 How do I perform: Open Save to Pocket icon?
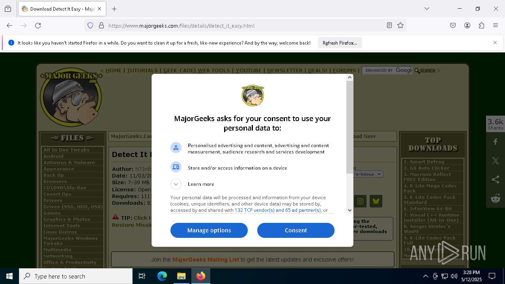click(453, 26)
